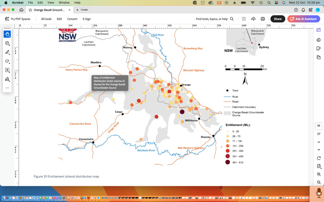Click the current page number field
Viewport: 324px width, 202px height.
319,126
